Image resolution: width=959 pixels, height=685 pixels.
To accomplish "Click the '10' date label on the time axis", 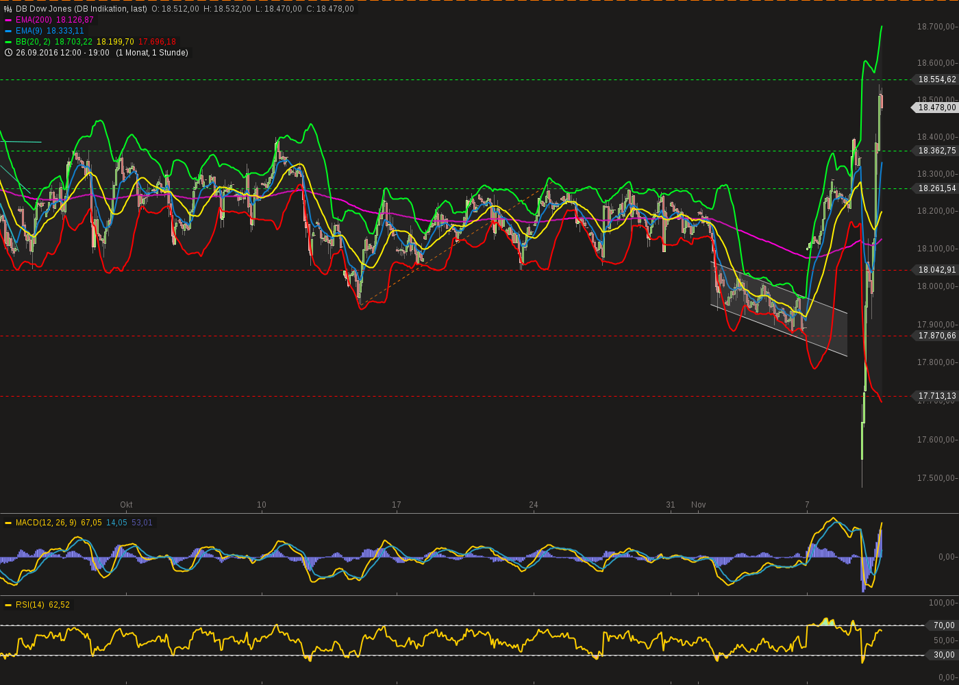I will (x=262, y=505).
